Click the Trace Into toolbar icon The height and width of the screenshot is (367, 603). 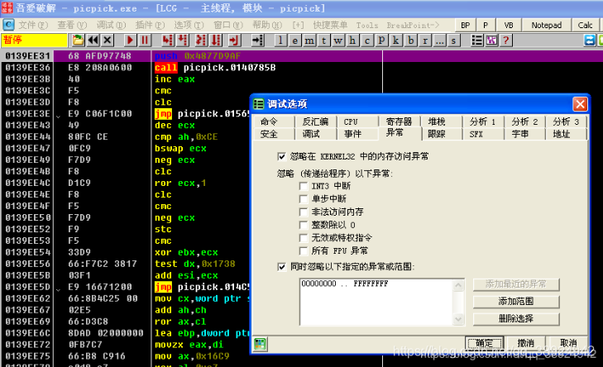200,40
